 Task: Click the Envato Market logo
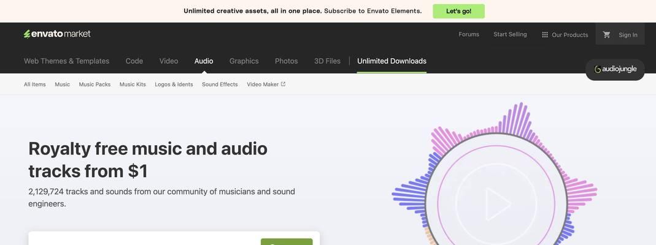point(57,34)
